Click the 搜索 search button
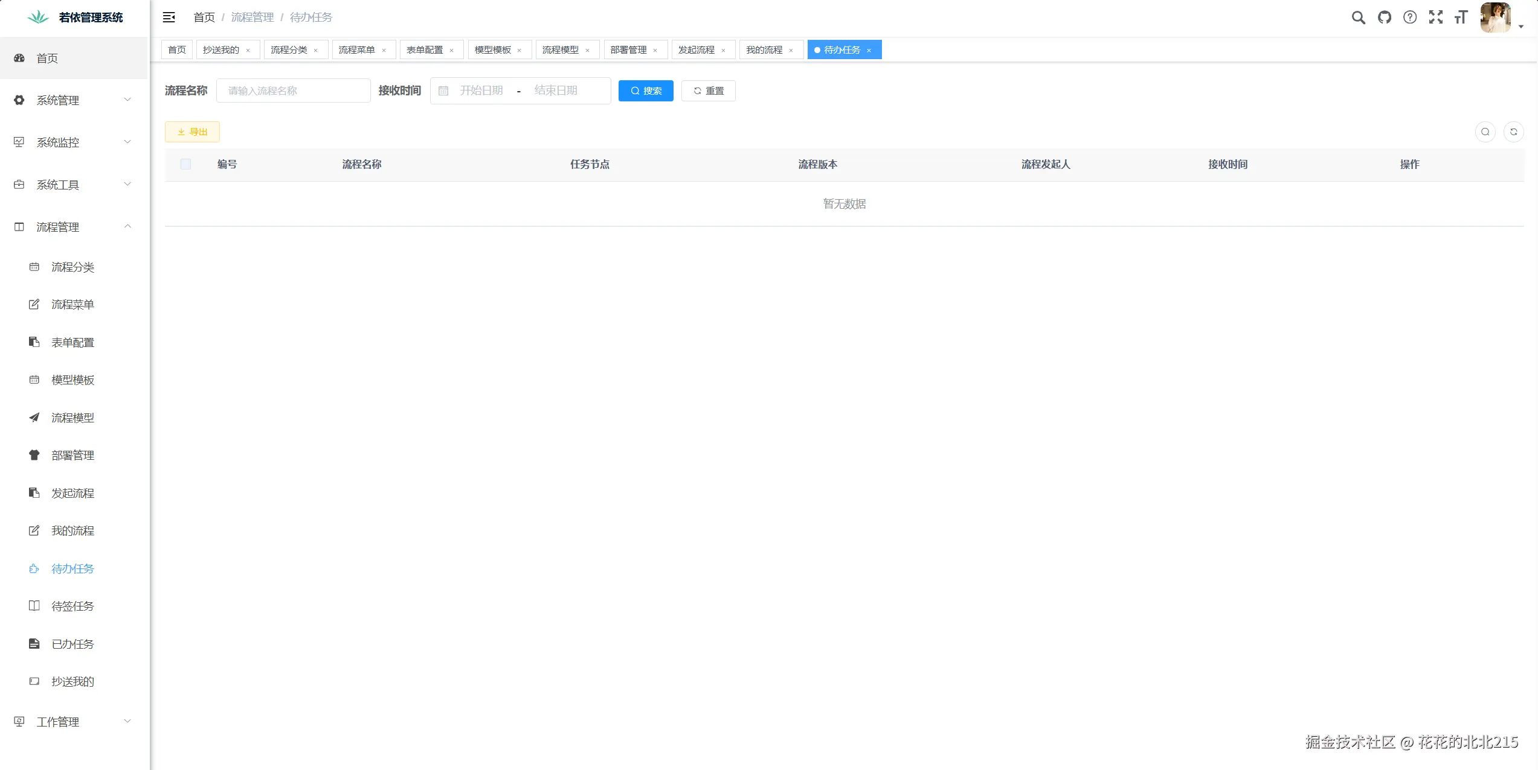Screen dimensions: 1538x770 point(645,91)
